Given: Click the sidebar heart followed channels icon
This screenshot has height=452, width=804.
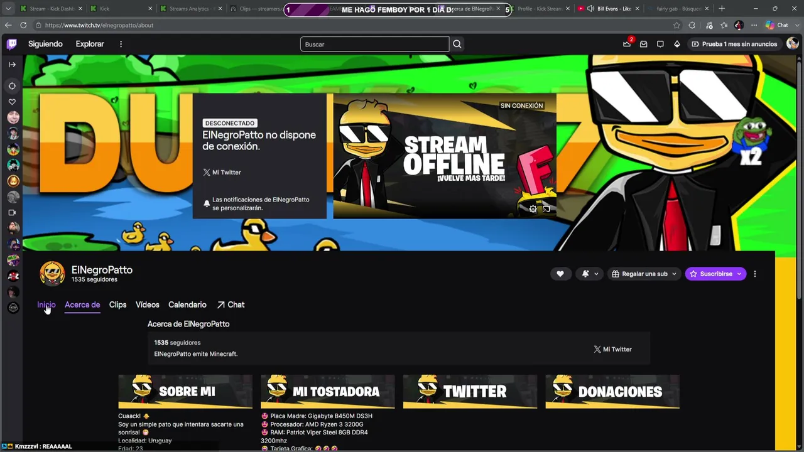Looking at the screenshot, I should tap(12, 102).
